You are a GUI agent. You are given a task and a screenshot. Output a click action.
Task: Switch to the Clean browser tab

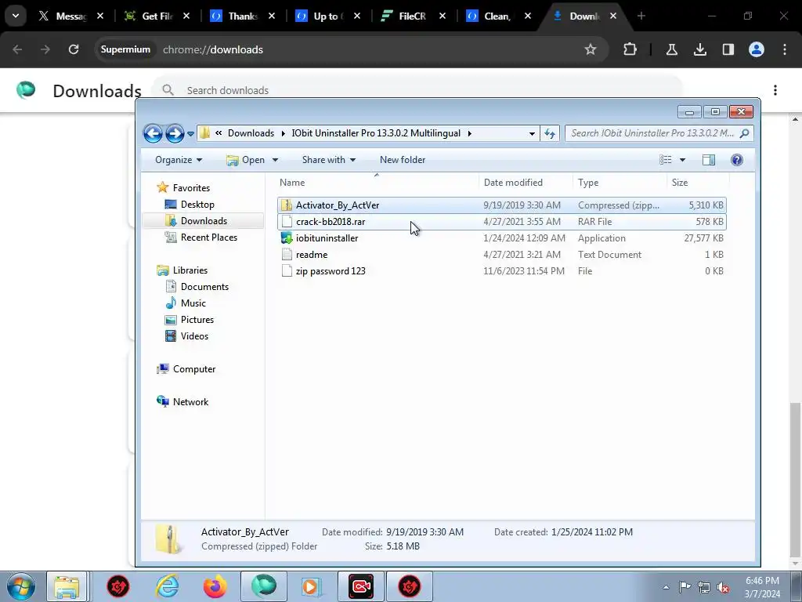tap(497, 16)
